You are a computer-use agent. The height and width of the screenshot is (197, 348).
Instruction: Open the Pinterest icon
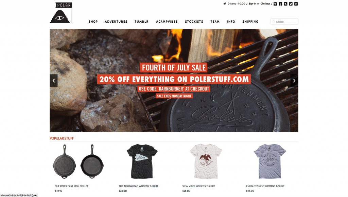[296, 4]
